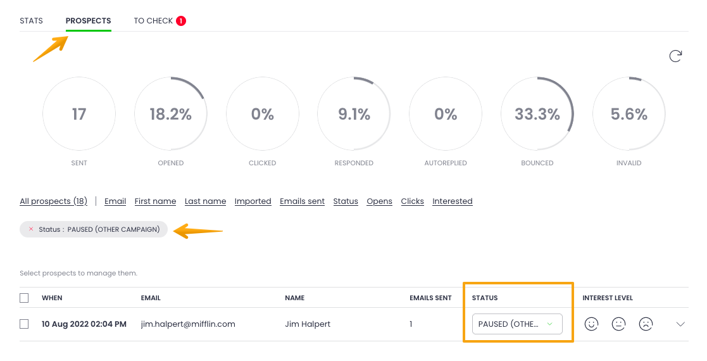Click the refresh icon
The image size is (707, 361).
click(x=675, y=56)
